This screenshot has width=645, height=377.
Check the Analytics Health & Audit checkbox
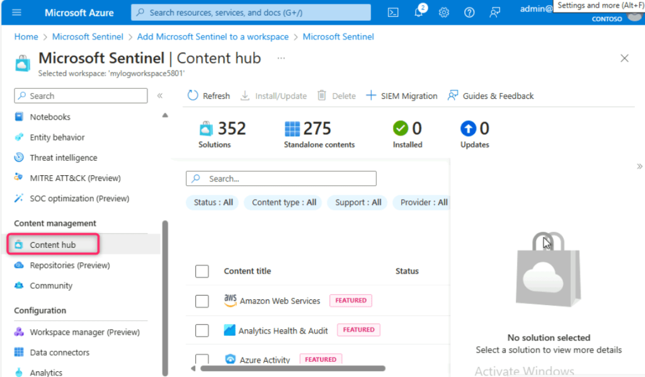[202, 330]
